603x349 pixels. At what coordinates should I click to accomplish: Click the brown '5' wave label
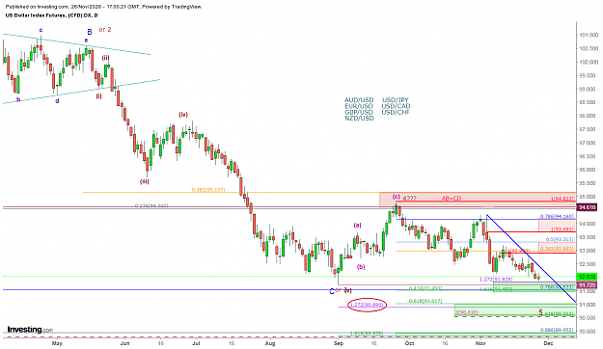(x=540, y=313)
